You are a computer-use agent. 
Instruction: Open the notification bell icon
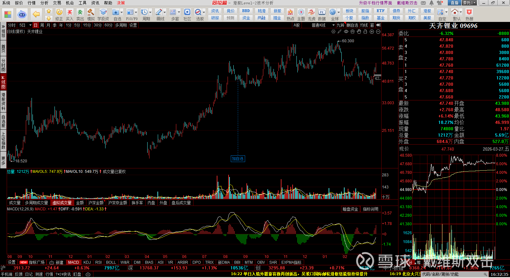431,3
